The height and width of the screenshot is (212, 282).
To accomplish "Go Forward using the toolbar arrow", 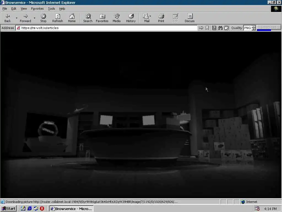I will [x=25, y=18].
